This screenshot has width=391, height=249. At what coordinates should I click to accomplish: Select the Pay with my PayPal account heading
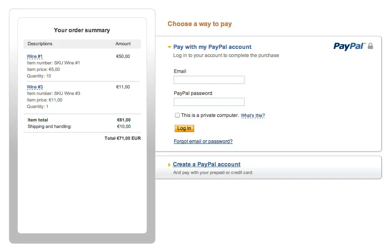[x=212, y=47]
